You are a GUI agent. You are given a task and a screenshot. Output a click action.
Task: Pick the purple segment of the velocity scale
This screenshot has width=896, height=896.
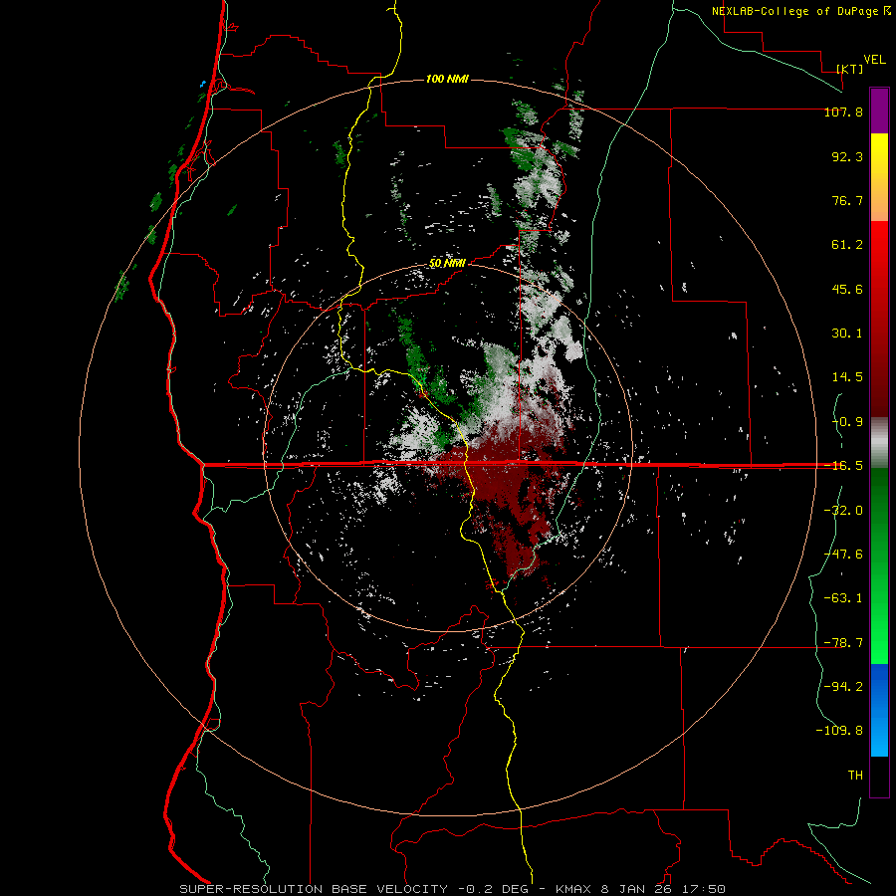click(x=879, y=111)
